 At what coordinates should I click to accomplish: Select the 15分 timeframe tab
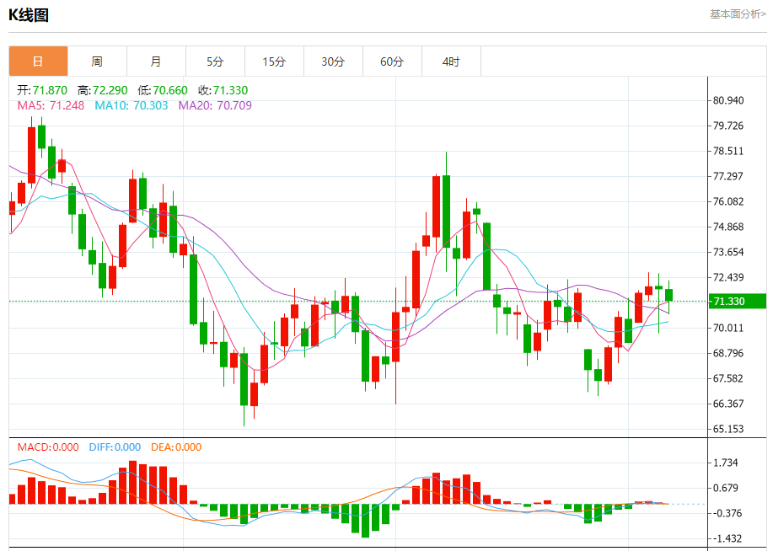274,62
